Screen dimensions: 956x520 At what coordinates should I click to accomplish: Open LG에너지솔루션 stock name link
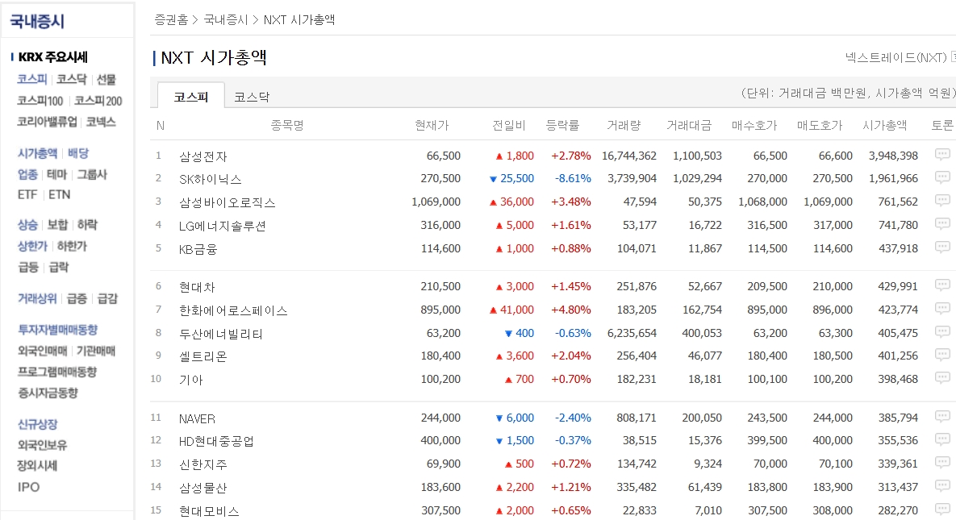222,226
